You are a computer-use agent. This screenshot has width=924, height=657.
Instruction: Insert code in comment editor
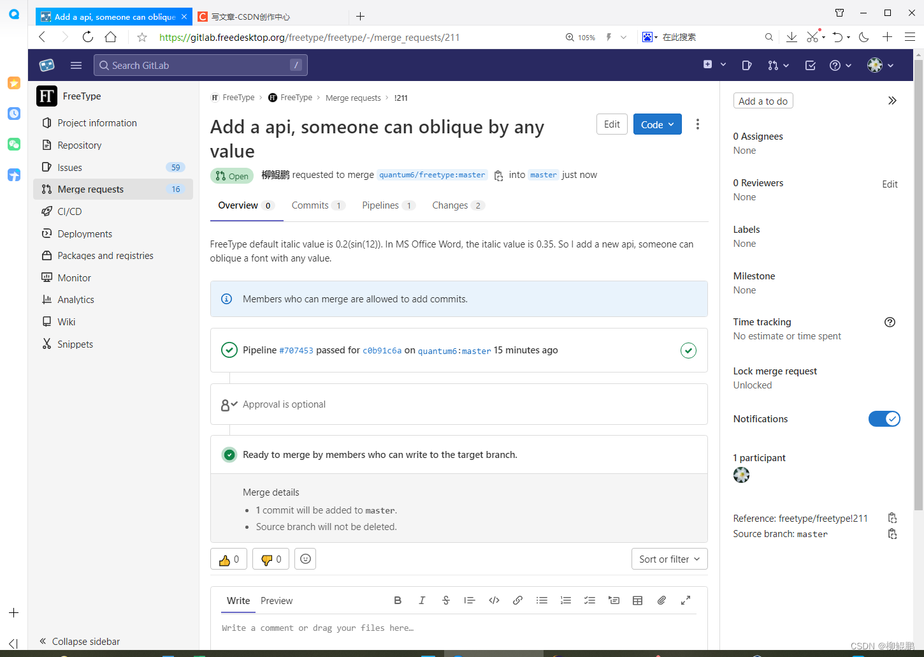494,600
